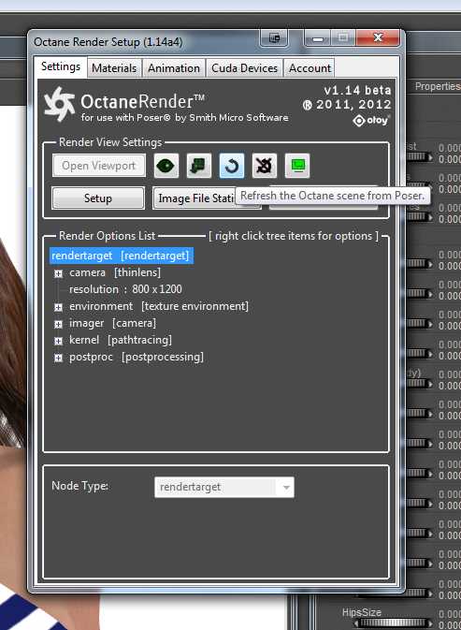Image resolution: width=461 pixels, height=630 pixels.
Task: Switch to the Account tab
Action: 310,68
